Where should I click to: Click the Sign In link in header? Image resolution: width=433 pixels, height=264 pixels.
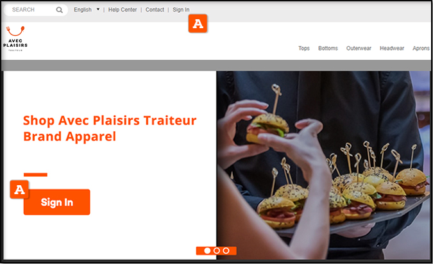pos(181,10)
